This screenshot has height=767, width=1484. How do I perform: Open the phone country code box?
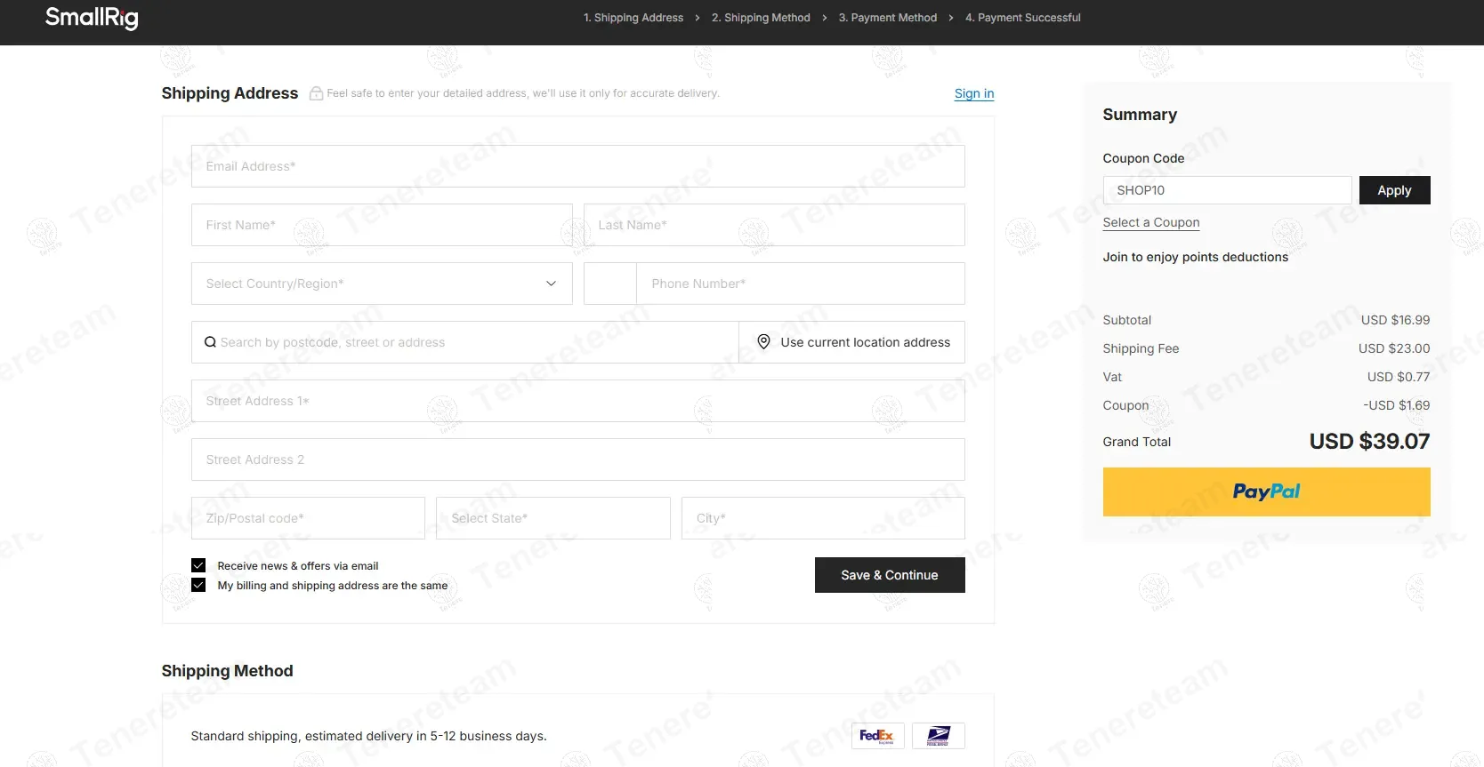pyautogui.click(x=610, y=284)
